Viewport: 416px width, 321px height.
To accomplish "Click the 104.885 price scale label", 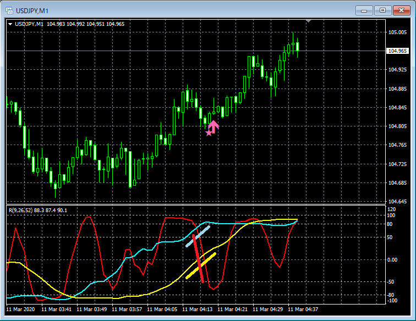I will pyautogui.click(x=397, y=89).
